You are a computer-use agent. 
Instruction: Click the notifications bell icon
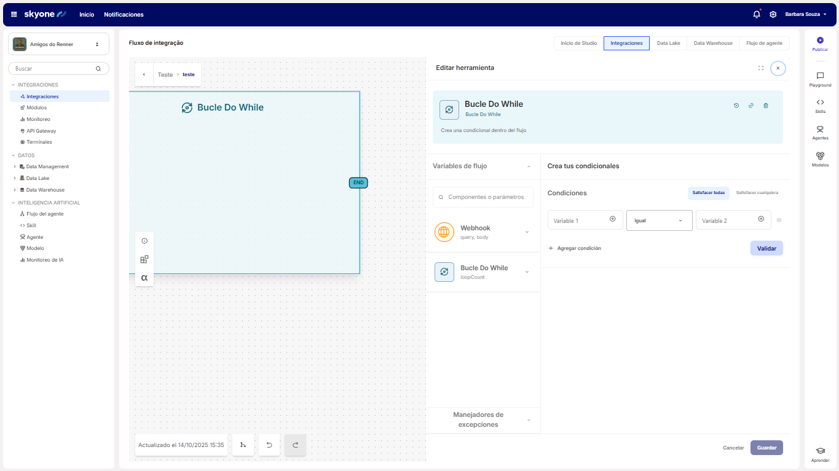coord(757,14)
